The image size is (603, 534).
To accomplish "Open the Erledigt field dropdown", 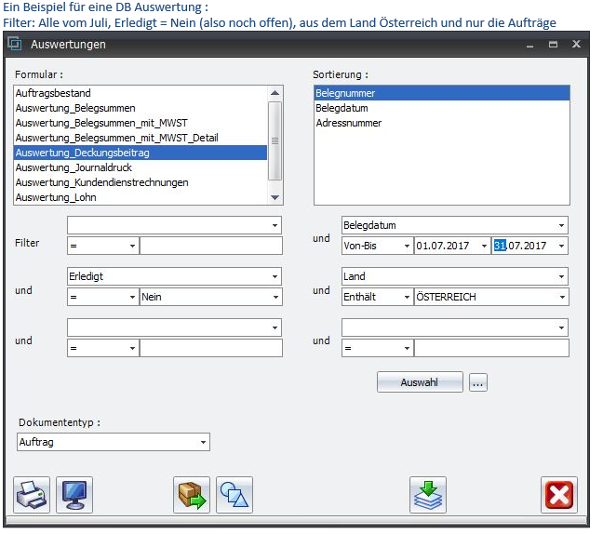I will tap(275, 276).
